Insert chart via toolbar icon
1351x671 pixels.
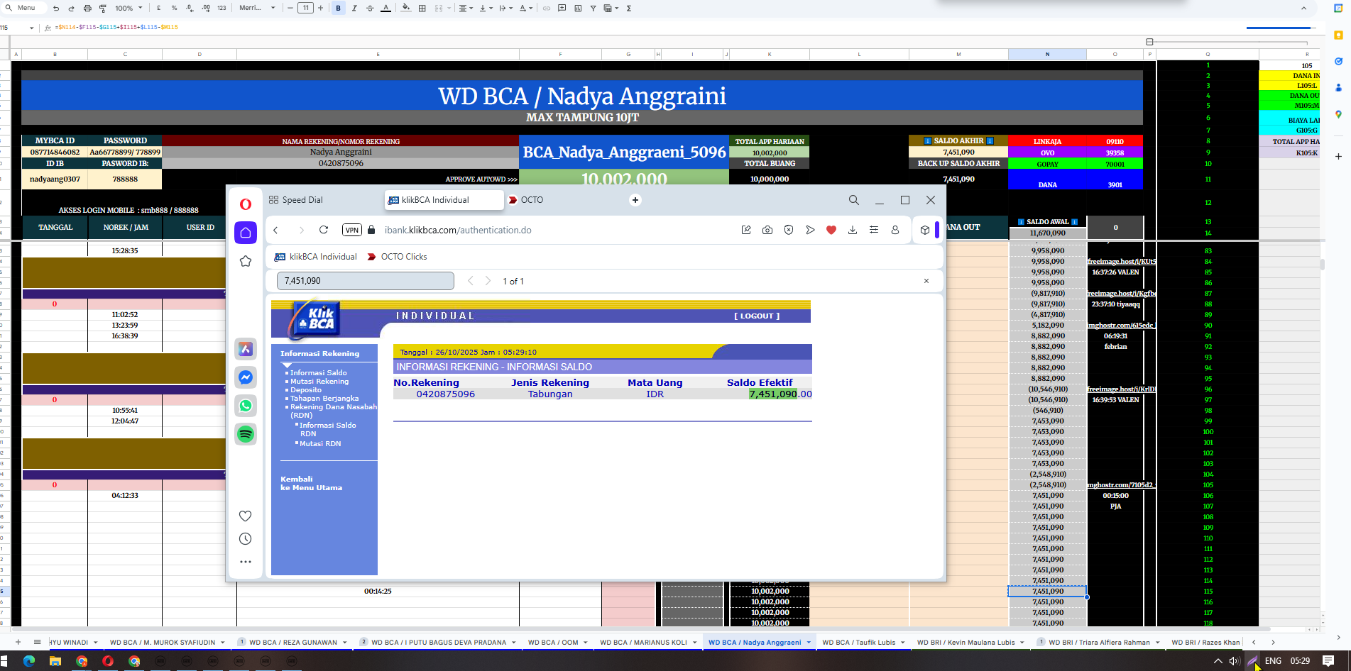pos(578,9)
